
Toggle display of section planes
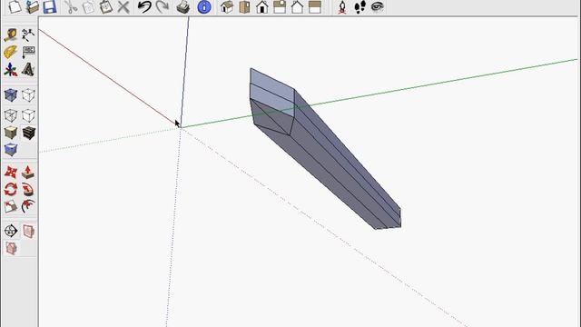tap(28, 231)
